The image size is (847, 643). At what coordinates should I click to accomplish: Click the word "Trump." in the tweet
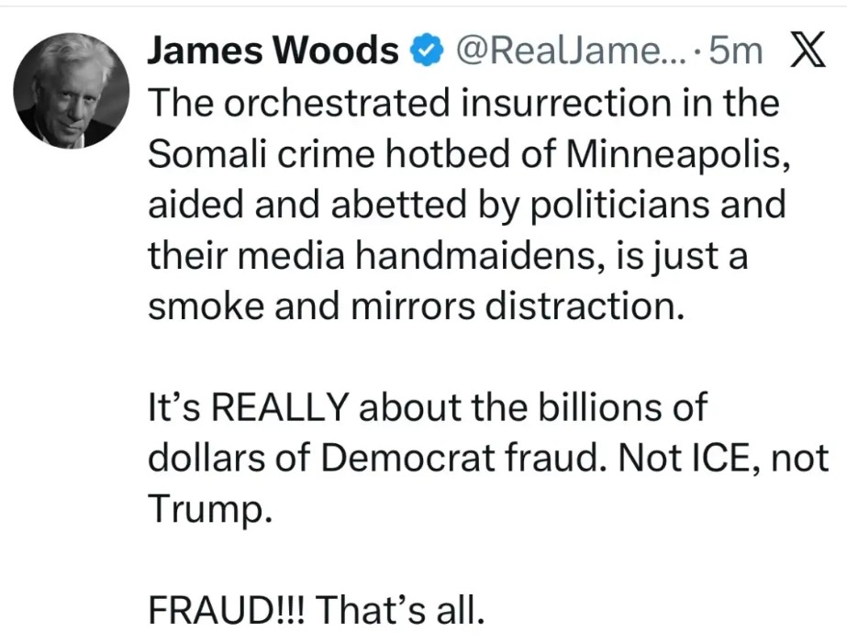210,508
